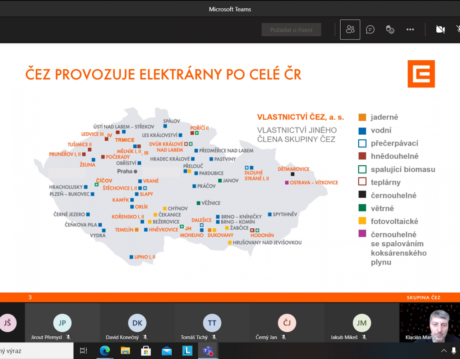Click the 'DĚTMAROVICE' map label
Viewport: 460px width, 359px height.
click(x=294, y=169)
